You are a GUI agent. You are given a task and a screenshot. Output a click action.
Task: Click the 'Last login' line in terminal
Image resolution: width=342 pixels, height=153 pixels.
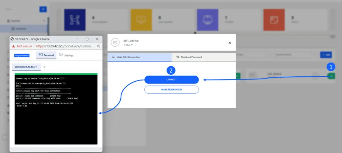[44, 103]
